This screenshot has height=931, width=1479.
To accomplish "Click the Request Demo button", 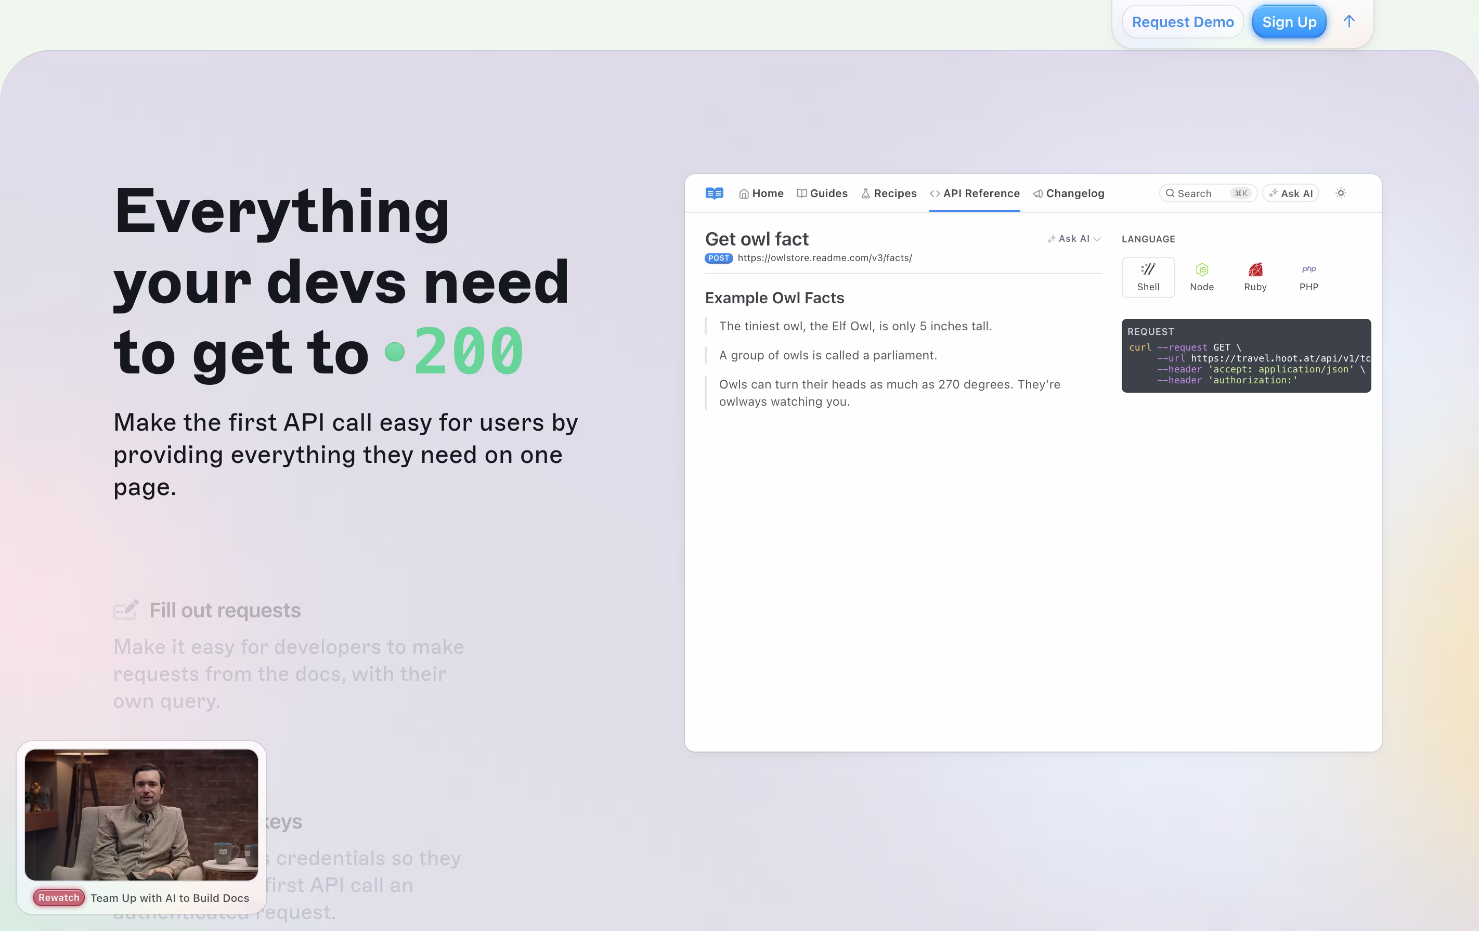I will pyautogui.click(x=1183, y=21).
